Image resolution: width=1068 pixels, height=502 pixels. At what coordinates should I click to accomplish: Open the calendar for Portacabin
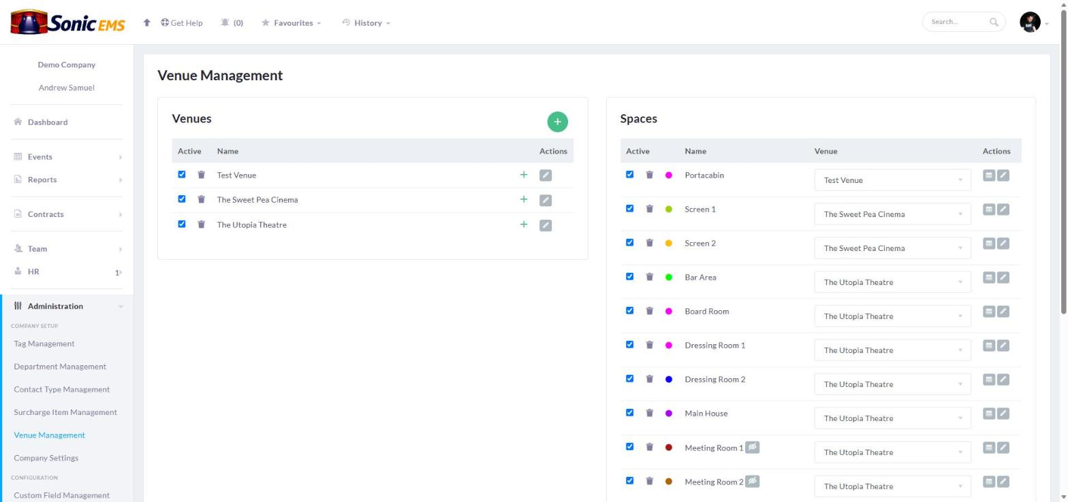(x=989, y=175)
